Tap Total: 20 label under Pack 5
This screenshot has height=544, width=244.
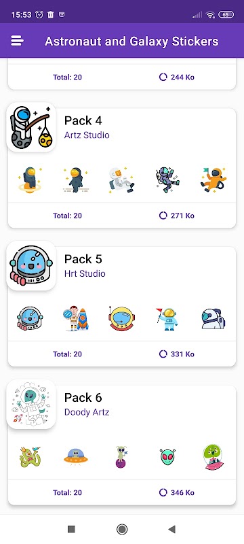(x=67, y=354)
